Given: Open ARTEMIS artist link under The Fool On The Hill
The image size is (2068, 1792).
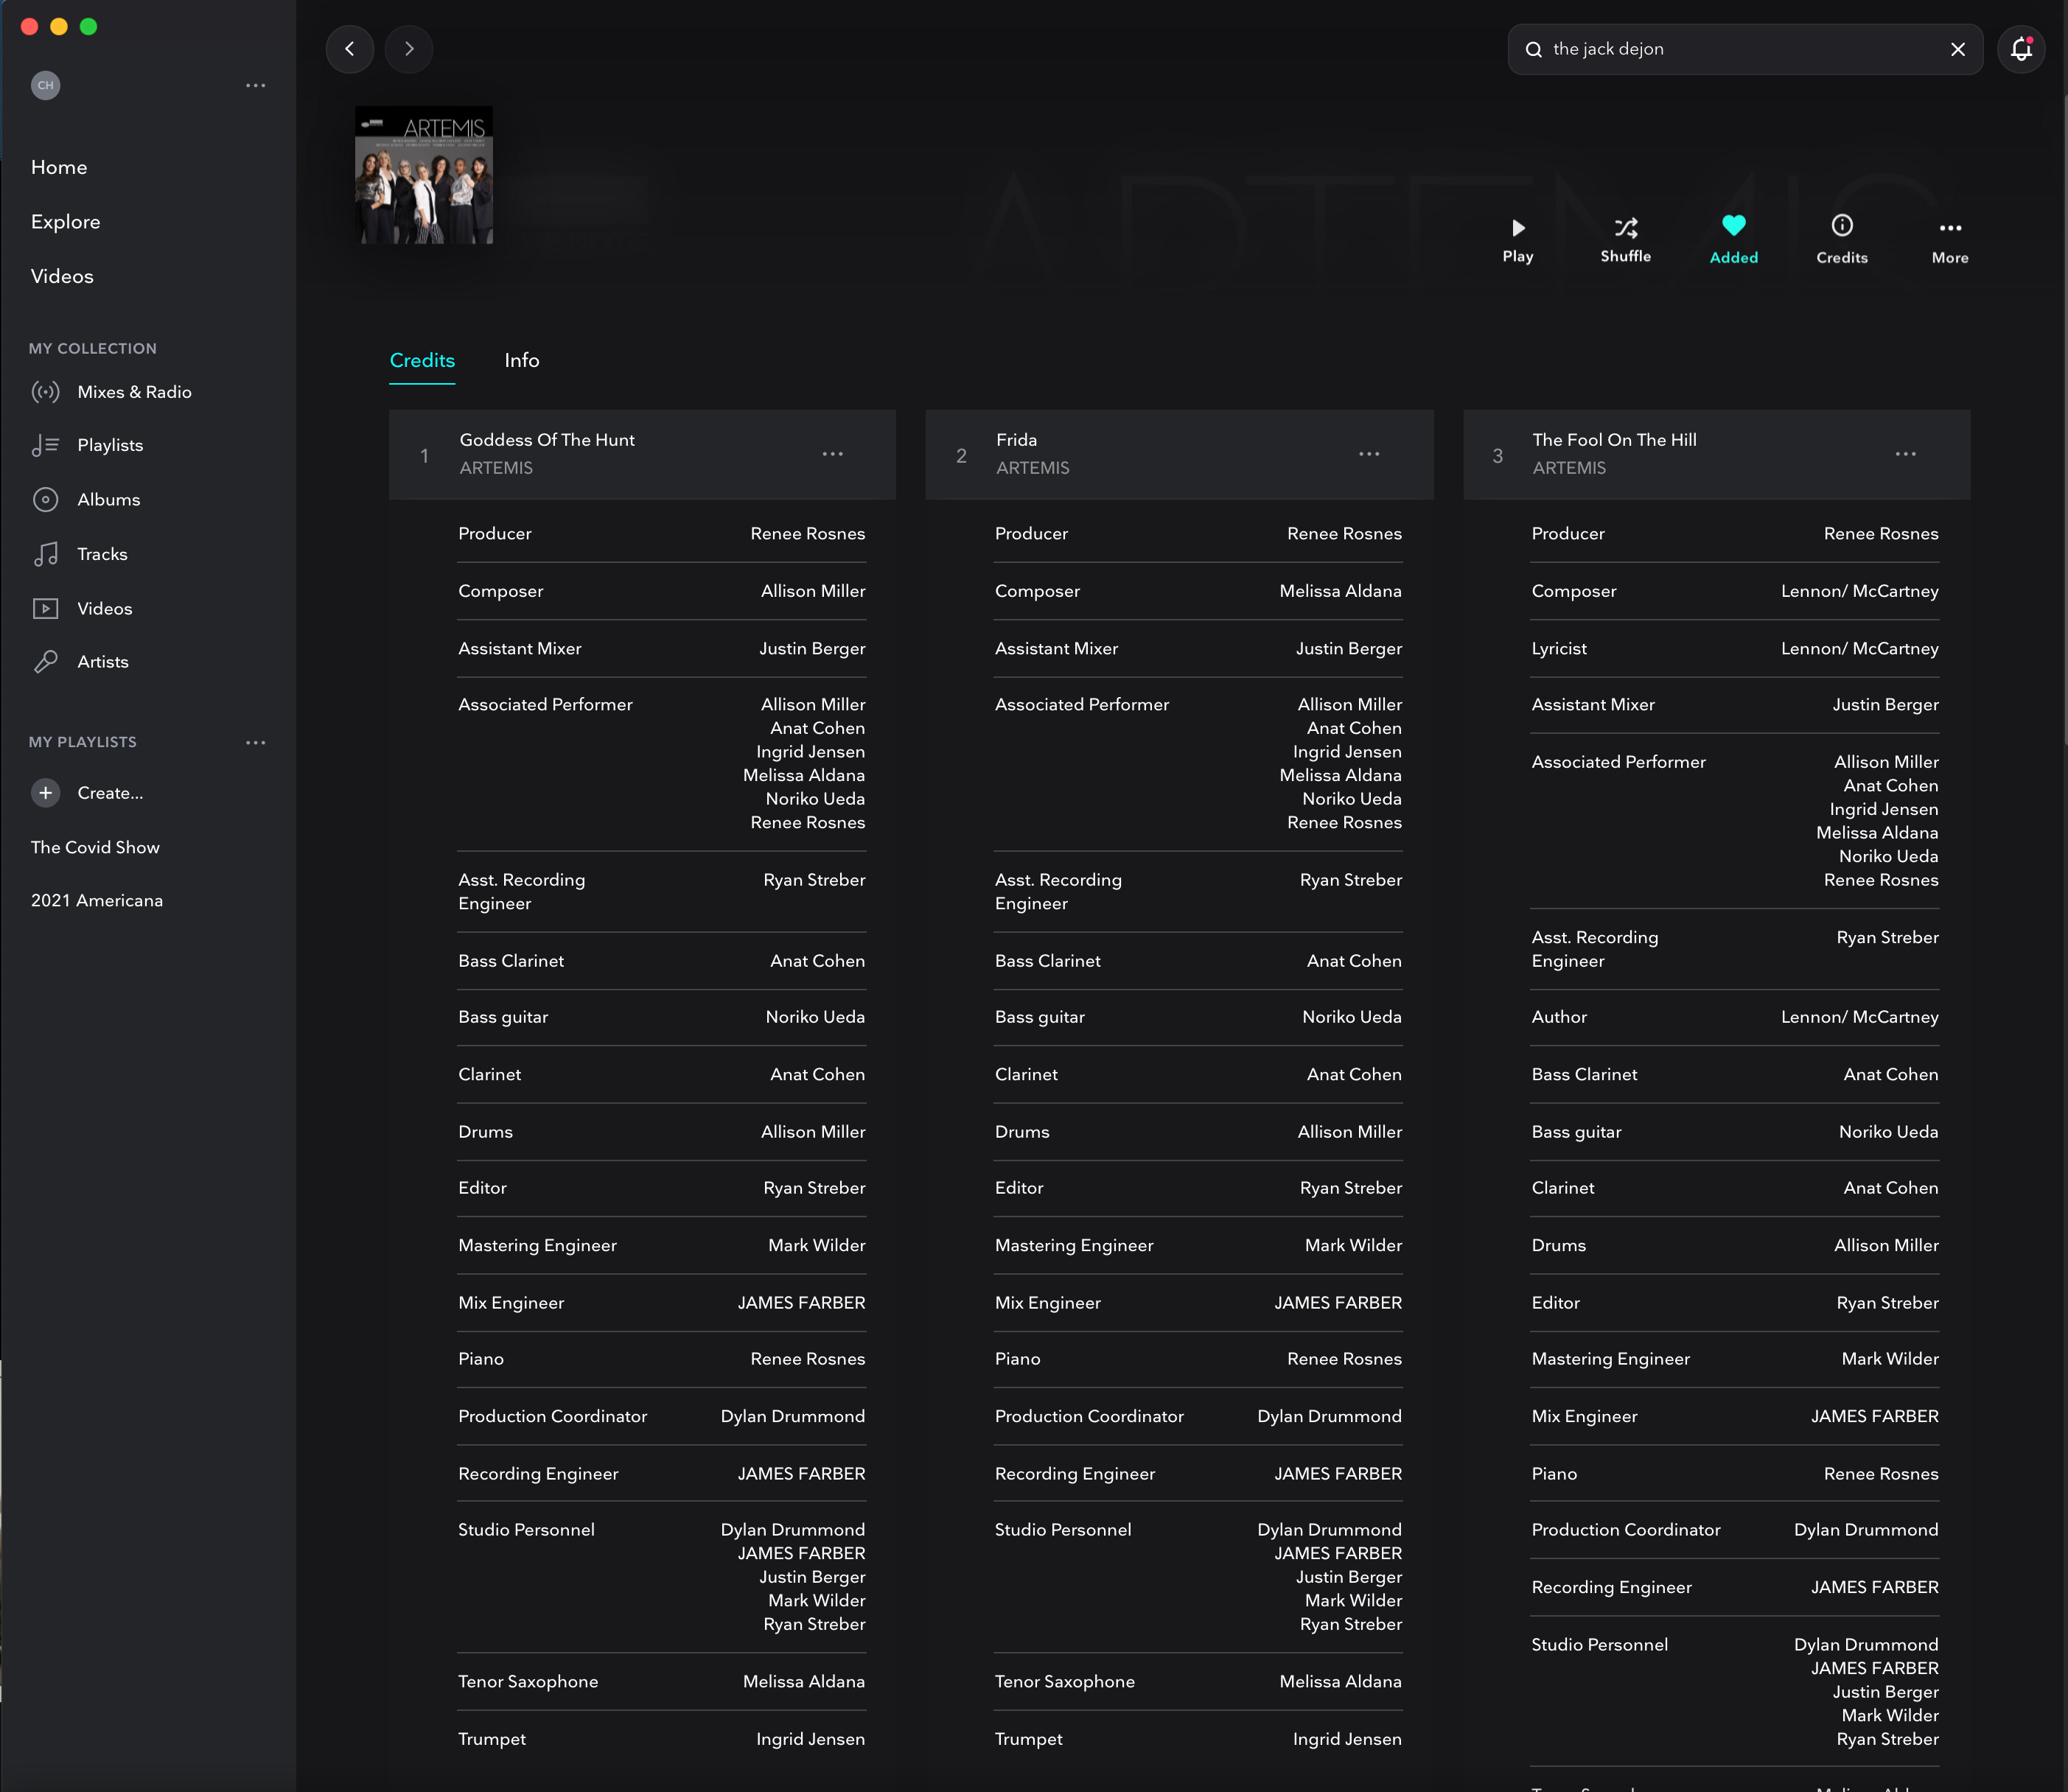Looking at the screenshot, I should 1569,468.
